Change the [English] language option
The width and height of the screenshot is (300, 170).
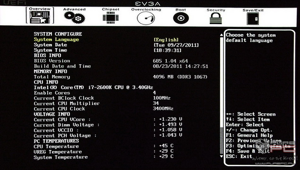tap(166, 40)
